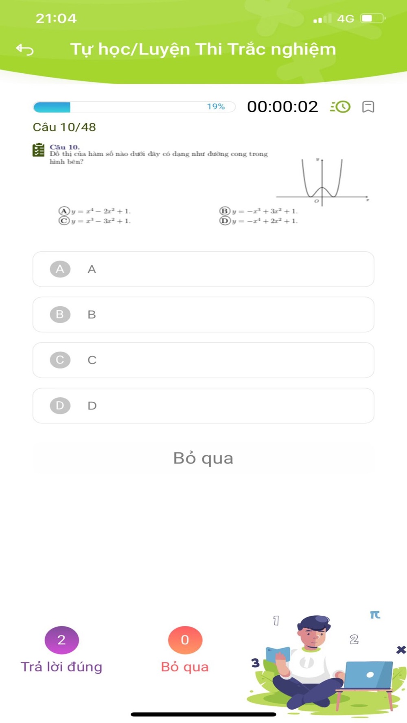407x723 pixels.
Task: Tap the function graph image in question
Action: coord(322,182)
